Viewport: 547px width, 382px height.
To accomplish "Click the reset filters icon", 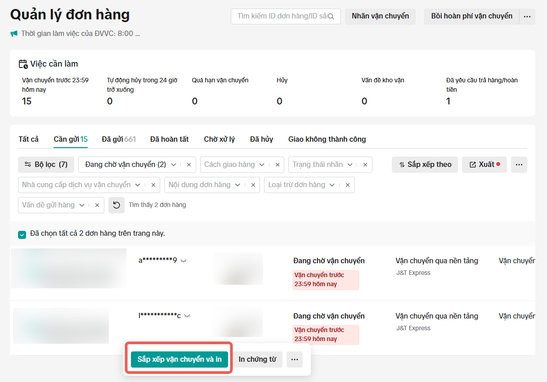I will (117, 205).
